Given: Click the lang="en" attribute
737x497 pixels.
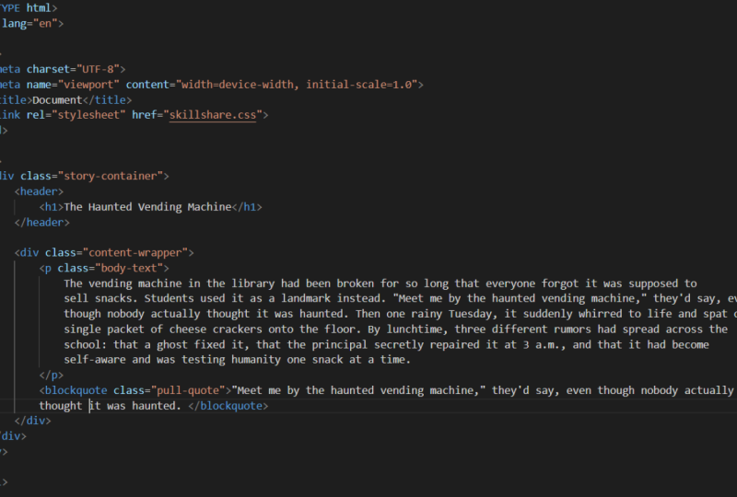Looking at the screenshot, I should (32, 24).
